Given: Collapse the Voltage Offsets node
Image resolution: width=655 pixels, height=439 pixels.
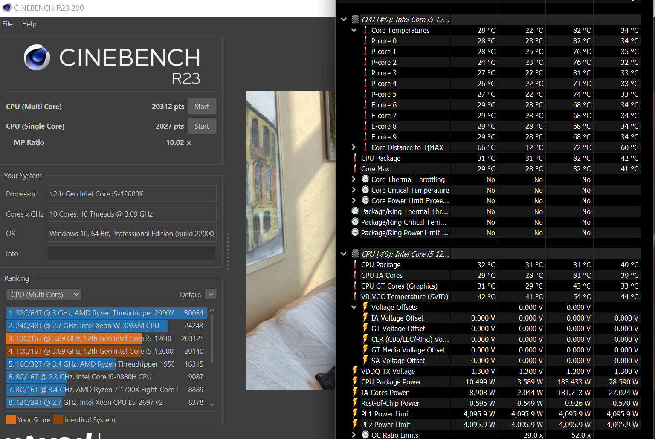Looking at the screenshot, I should click(354, 307).
